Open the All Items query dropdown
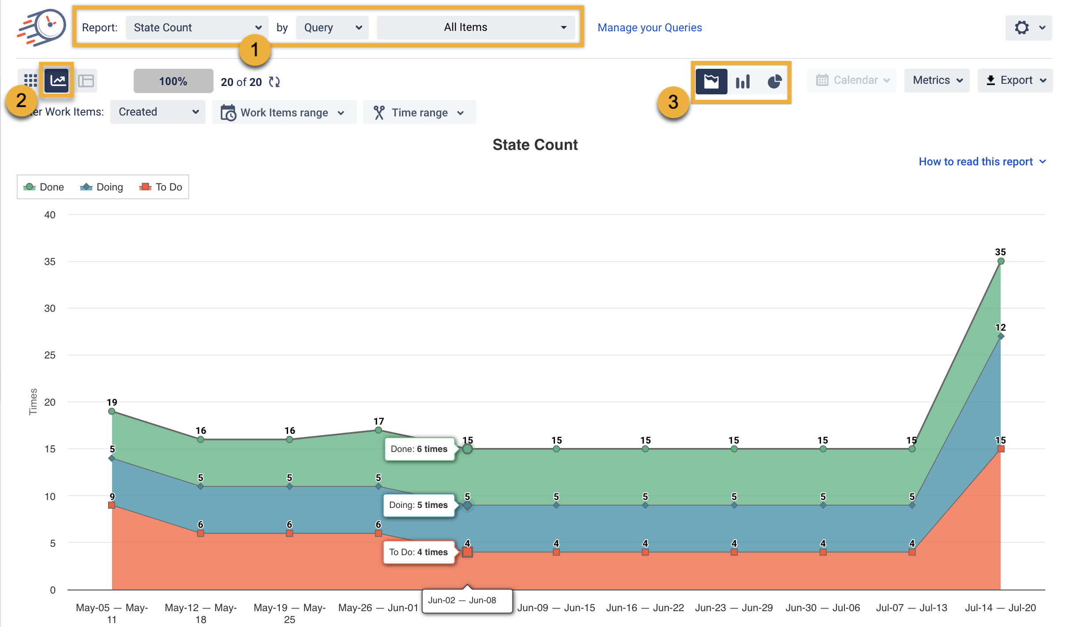This screenshot has height=627, width=1065. pos(476,28)
